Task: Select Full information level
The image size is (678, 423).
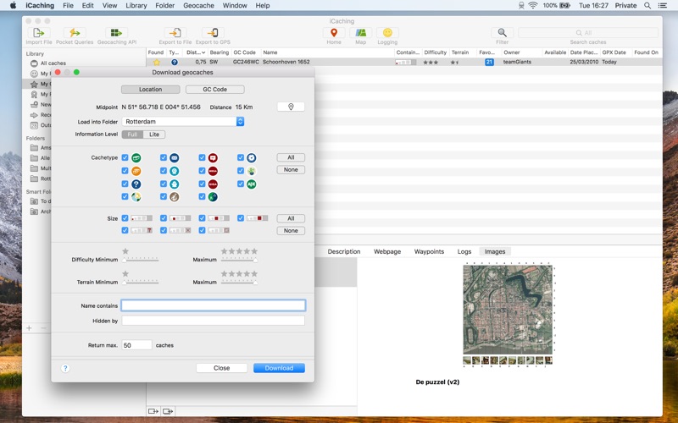Action: coord(132,135)
